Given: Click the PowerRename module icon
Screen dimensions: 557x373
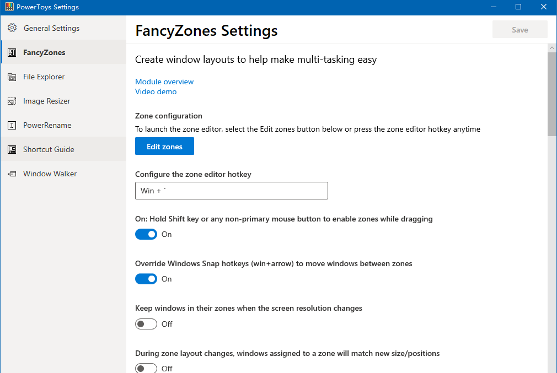Looking at the screenshot, I should [x=11, y=125].
